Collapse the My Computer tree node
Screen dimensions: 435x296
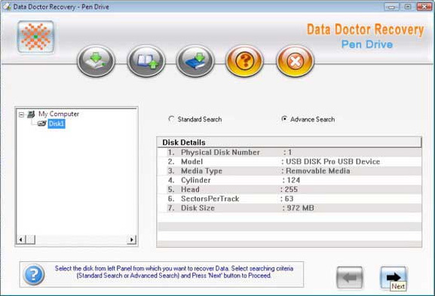[x=21, y=114]
